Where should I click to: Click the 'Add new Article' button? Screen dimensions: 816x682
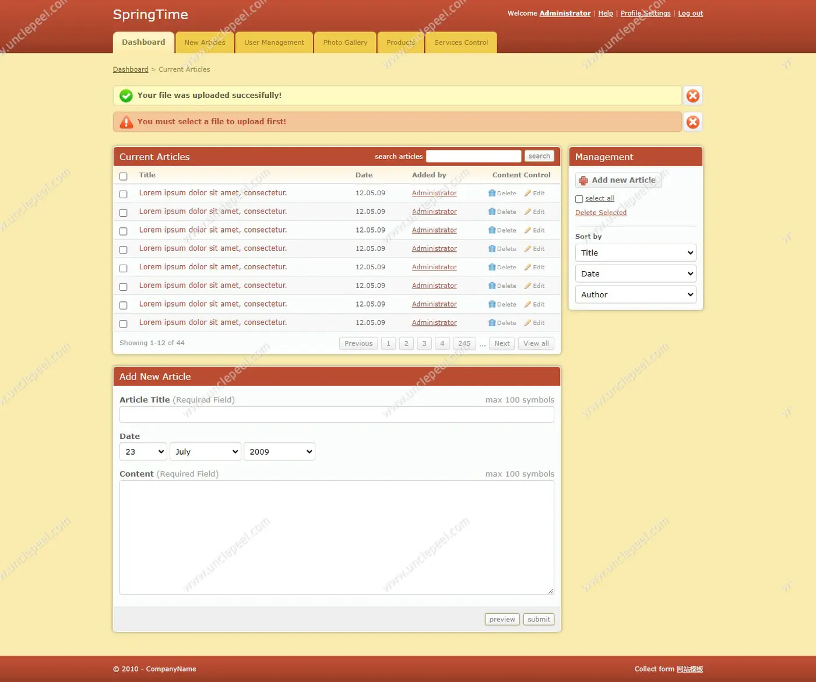[618, 181]
